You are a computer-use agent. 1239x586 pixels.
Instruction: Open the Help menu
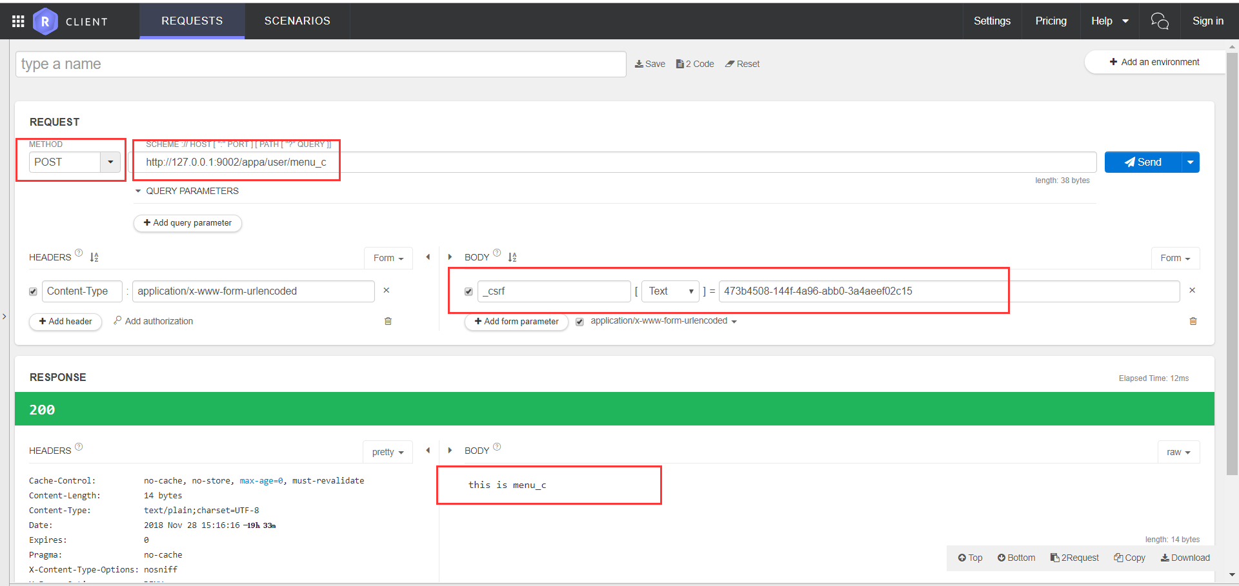pyautogui.click(x=1109, y=21)
